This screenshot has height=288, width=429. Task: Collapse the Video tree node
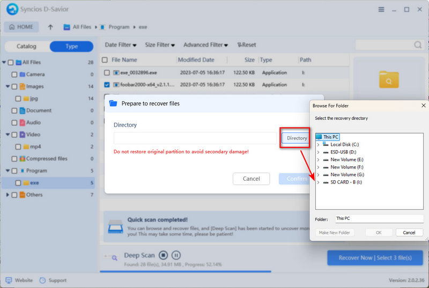(8, 135)
